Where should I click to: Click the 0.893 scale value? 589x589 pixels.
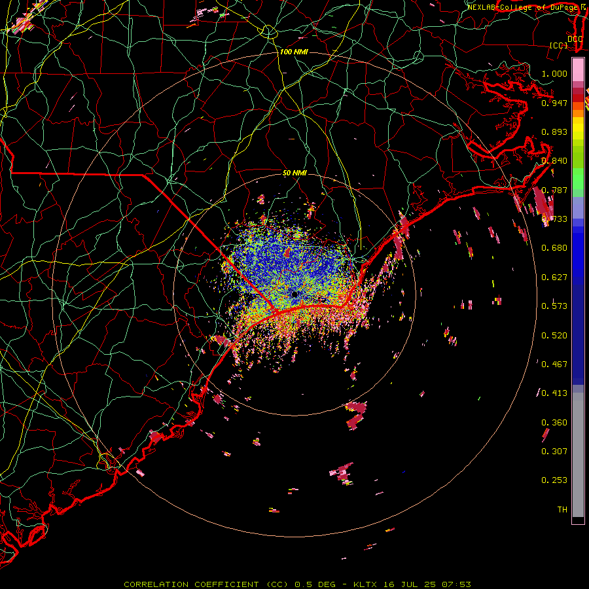554,132
